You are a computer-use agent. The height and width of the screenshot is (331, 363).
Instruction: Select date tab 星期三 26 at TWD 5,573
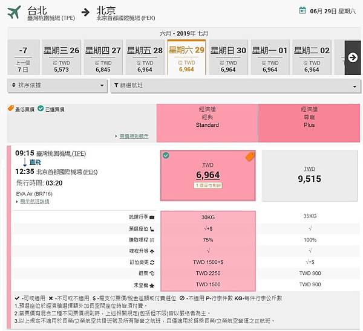[61, 57]
